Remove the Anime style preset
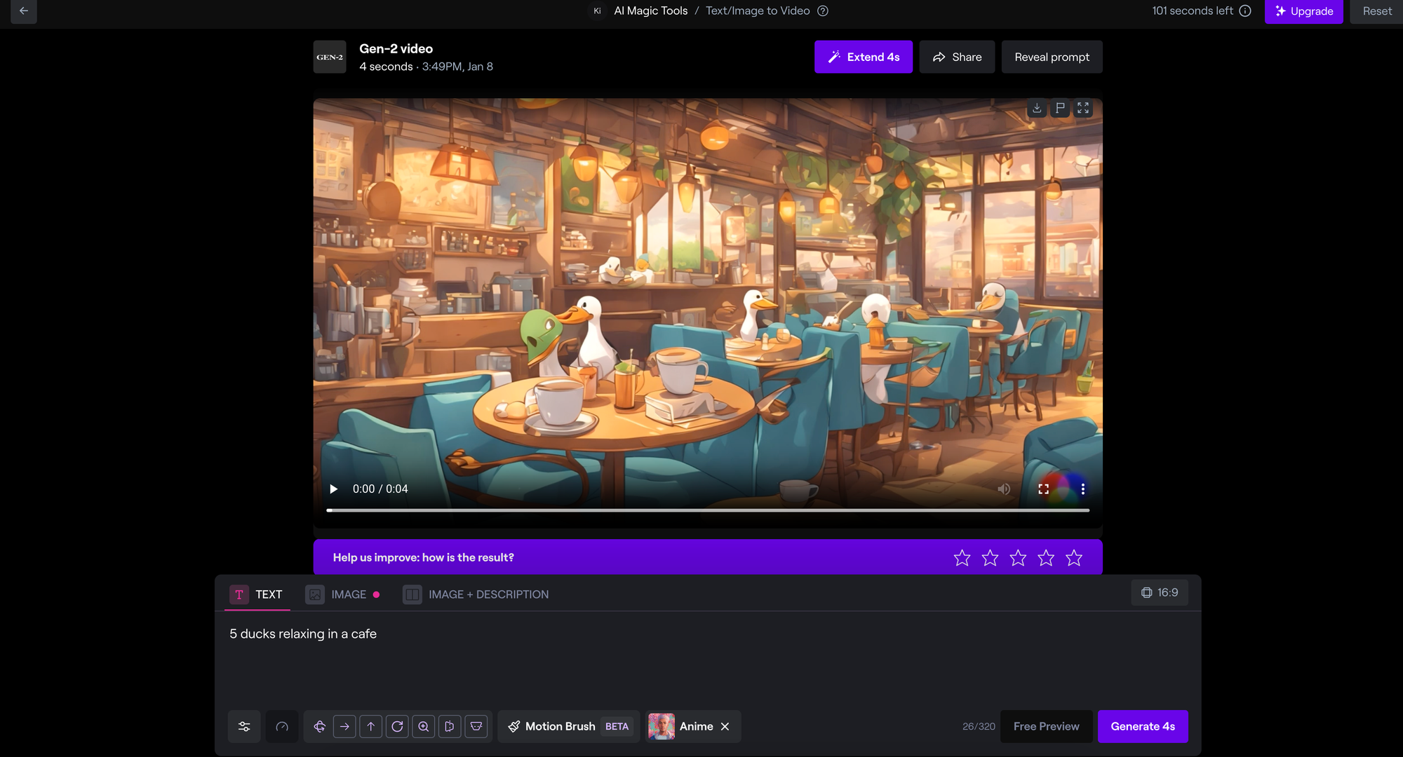The width and height of the screenshot is (1403, 757). point(725,726)
